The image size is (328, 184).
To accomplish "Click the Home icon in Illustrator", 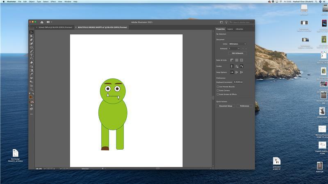I will (42, 22).
